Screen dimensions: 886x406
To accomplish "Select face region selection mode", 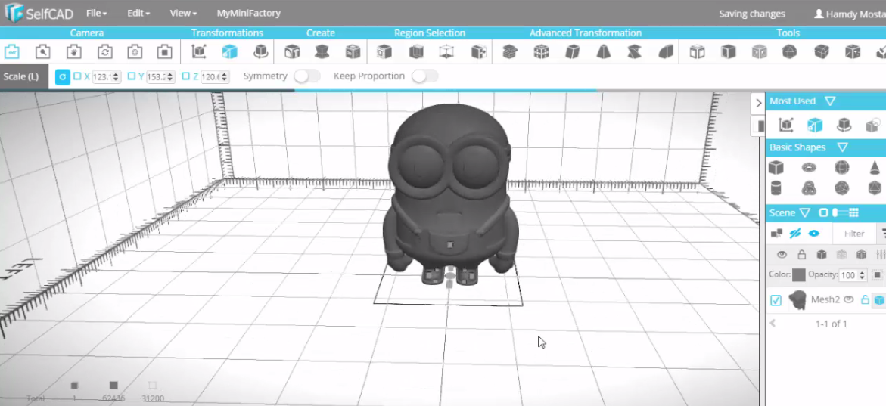I will tap(384, 52).
